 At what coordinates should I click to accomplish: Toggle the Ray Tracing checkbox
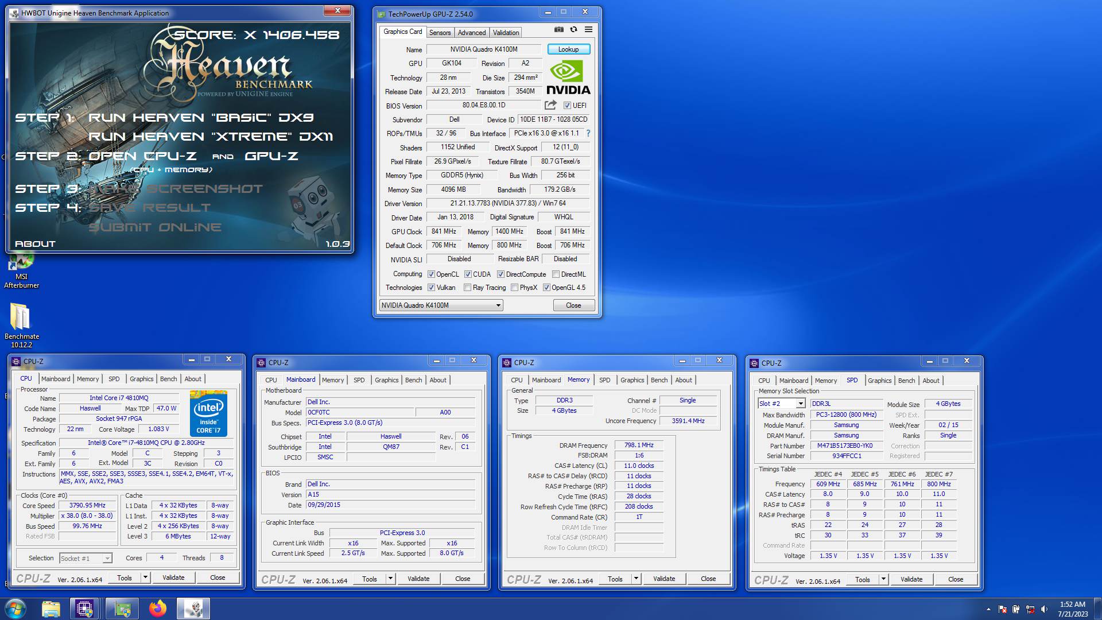point(468,288)
